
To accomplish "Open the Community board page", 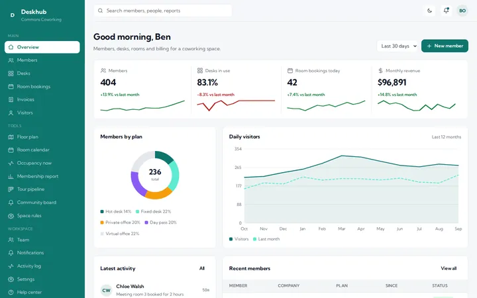I will (x=42, y=203).
